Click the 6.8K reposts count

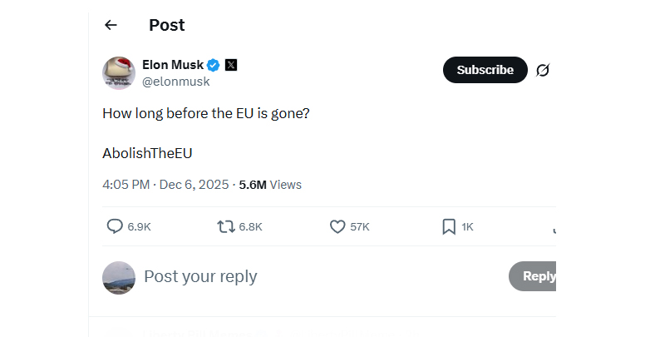250,226
